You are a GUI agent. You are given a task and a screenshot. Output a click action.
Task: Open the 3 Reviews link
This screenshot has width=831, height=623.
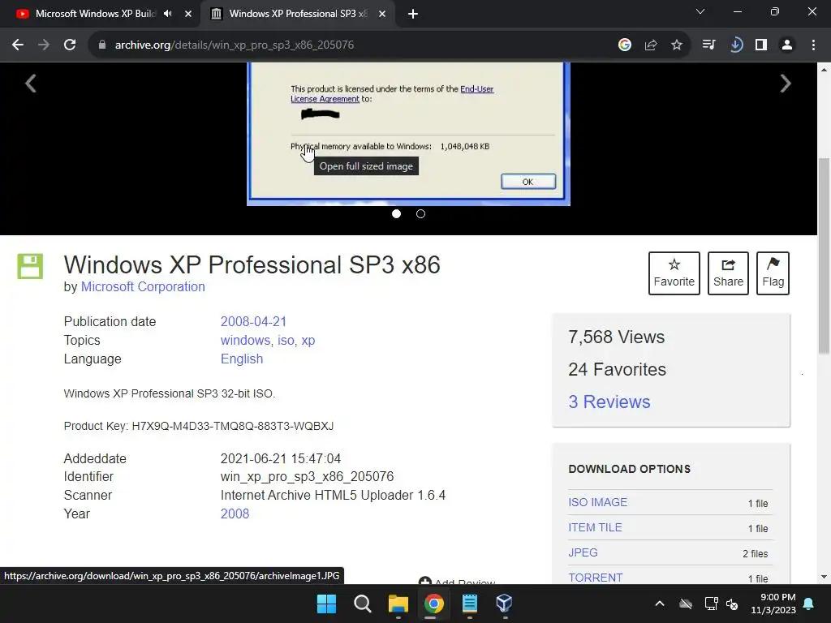point(609,402)
